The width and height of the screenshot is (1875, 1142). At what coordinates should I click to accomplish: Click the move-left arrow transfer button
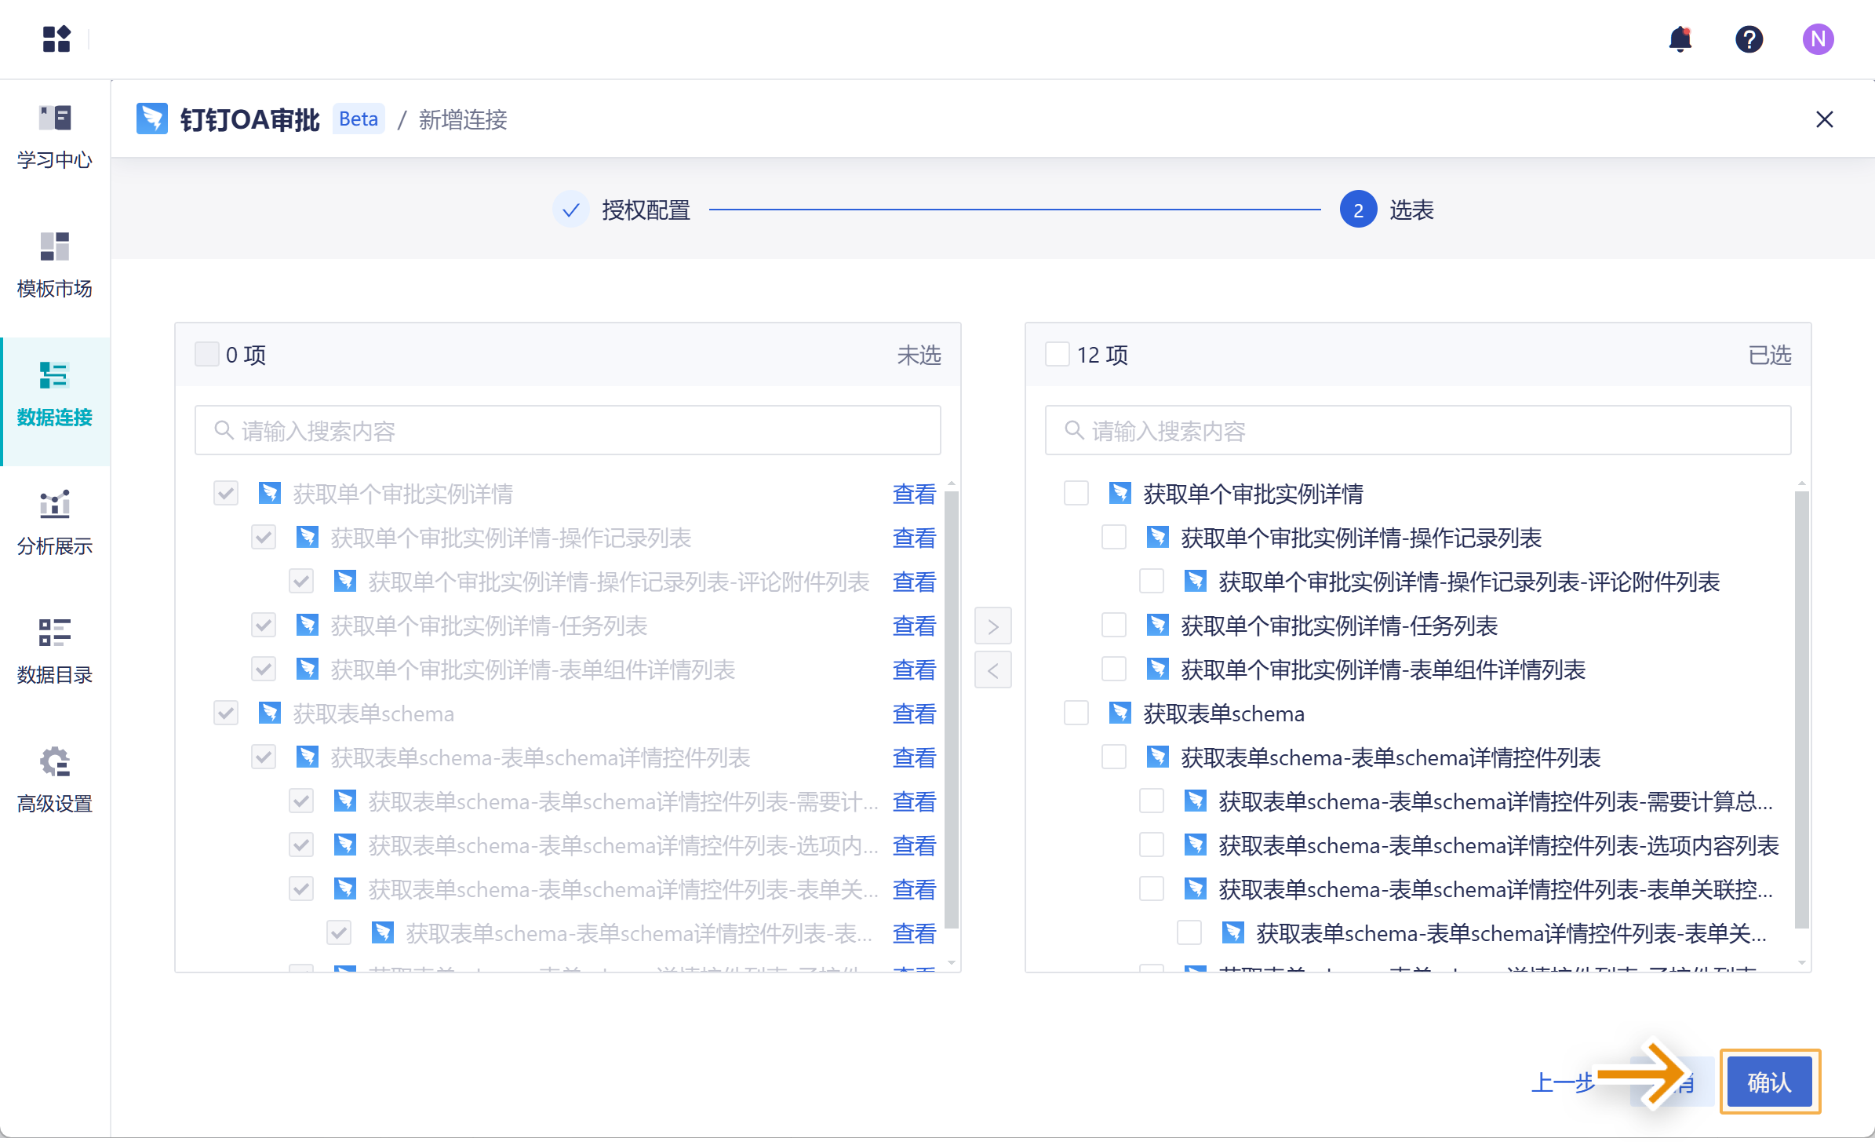[x=992, y=670]
